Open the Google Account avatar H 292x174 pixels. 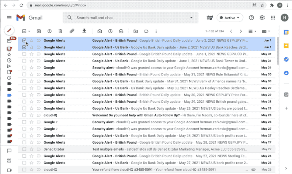pos(284,18)
